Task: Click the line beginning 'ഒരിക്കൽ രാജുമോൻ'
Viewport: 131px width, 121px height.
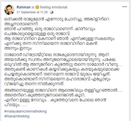Action: [x=57, y=19]
